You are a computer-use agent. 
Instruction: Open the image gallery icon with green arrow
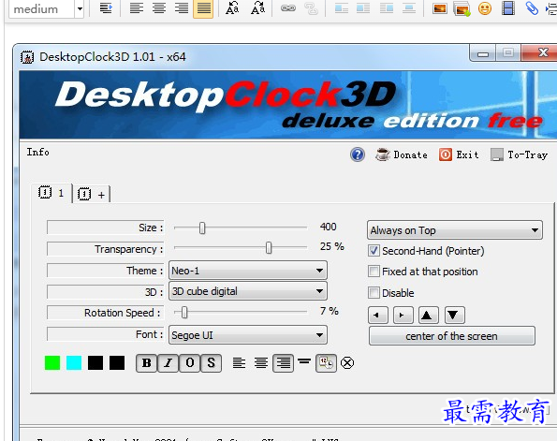tap(462, 8)
